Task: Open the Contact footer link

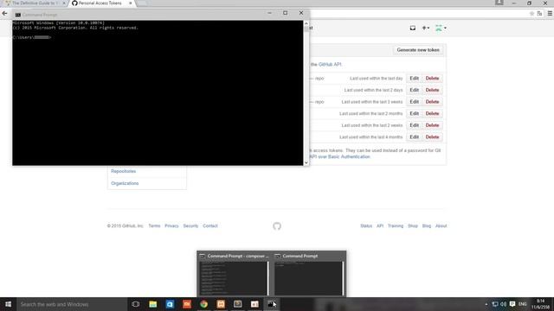Action: pos(209,225)
